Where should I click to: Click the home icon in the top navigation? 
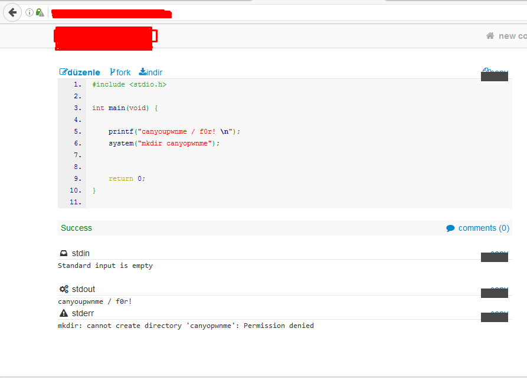click(x=490, y=36)
